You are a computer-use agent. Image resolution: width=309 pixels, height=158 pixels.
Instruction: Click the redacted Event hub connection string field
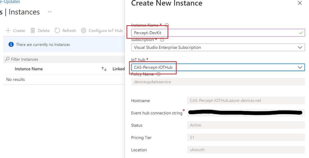click(x=246, y=113)
